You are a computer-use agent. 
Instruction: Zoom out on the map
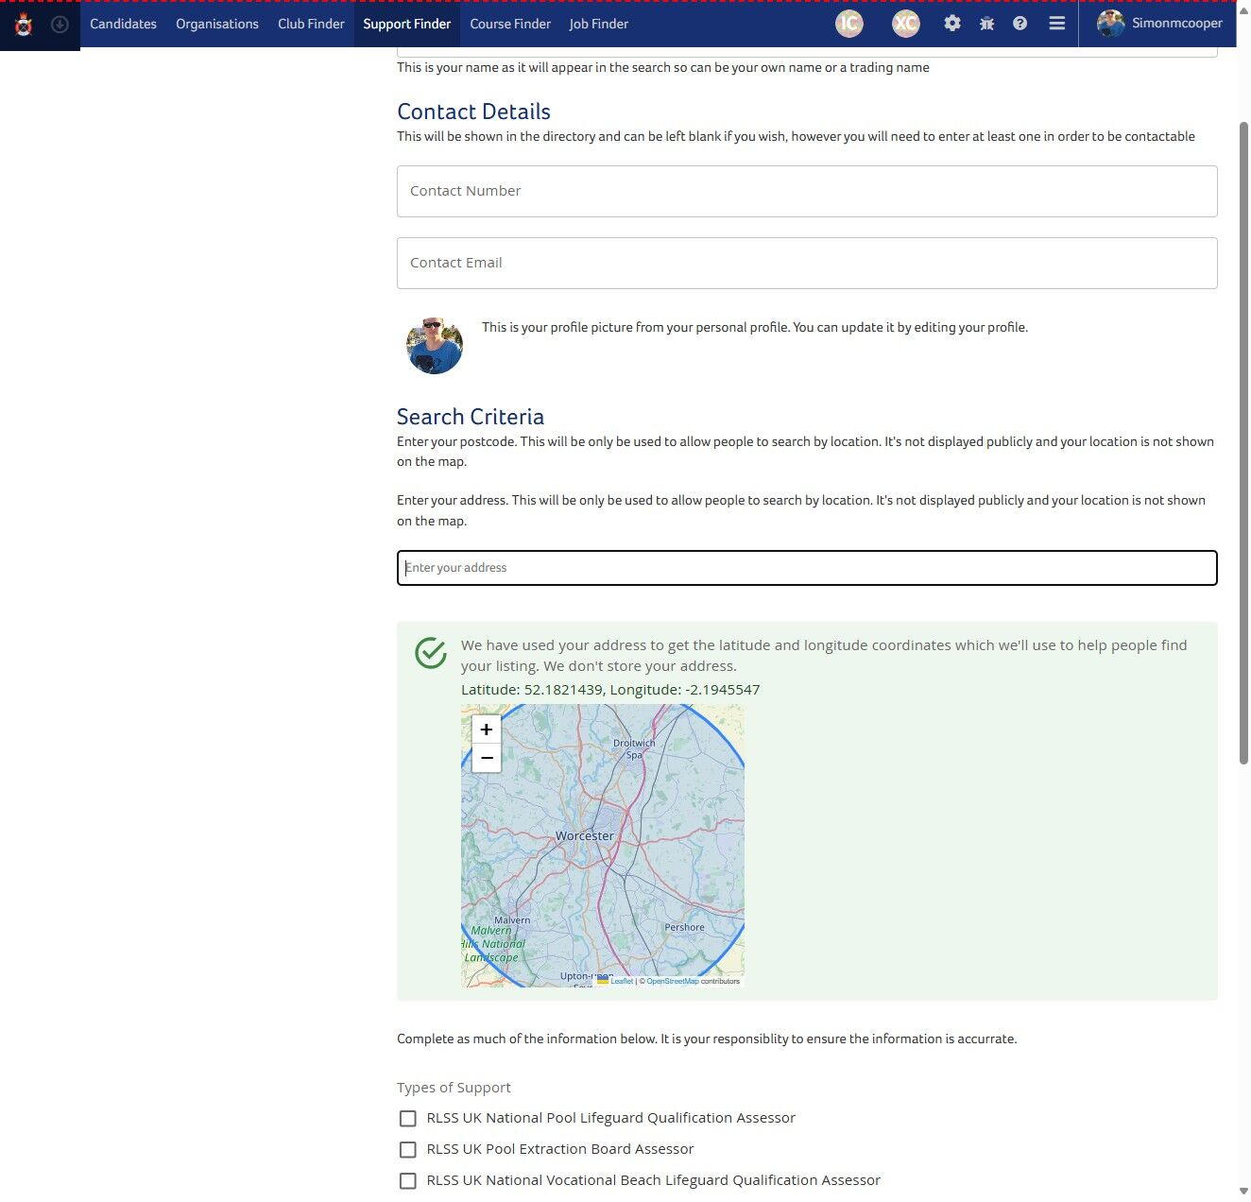(x=486, y=758)
